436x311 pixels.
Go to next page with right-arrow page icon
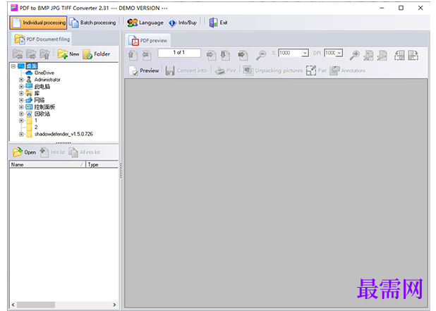[212, 55]
